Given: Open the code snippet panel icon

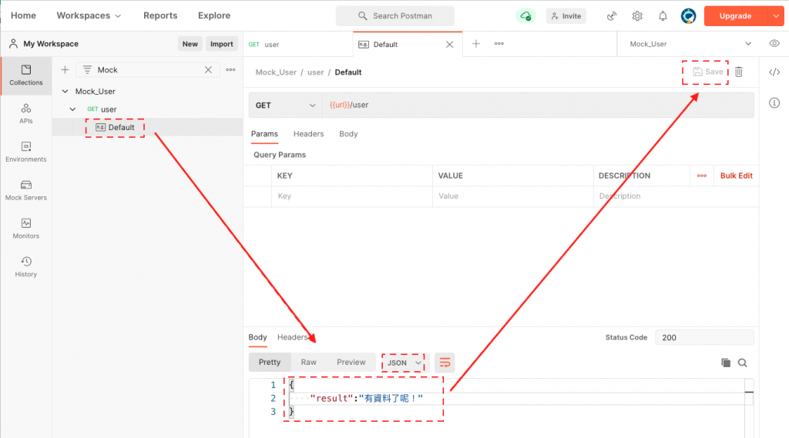Looking at the screenshot, I should click(774, 72).
